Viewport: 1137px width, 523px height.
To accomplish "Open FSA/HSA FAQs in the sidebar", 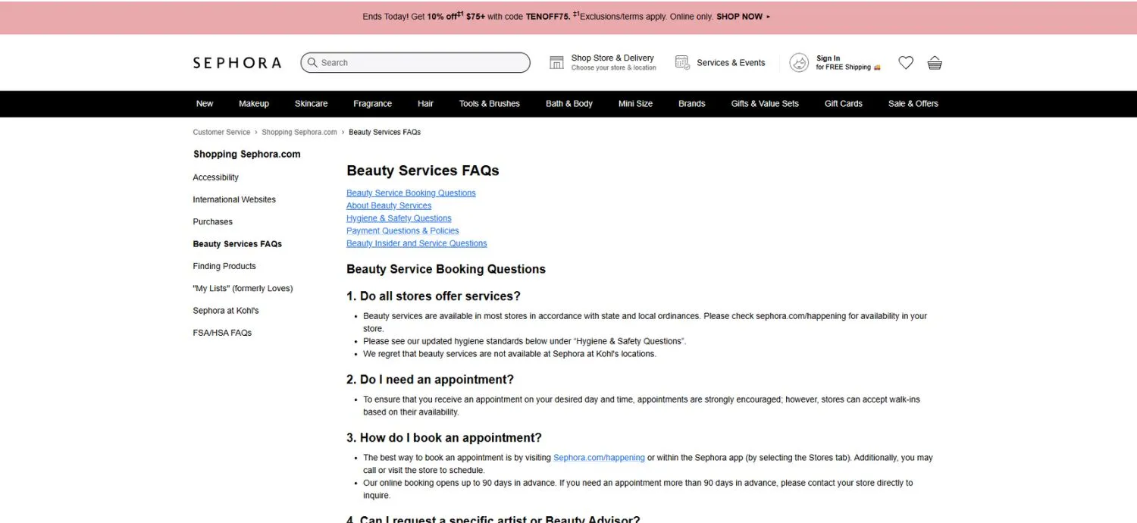I will click(222, 333).
